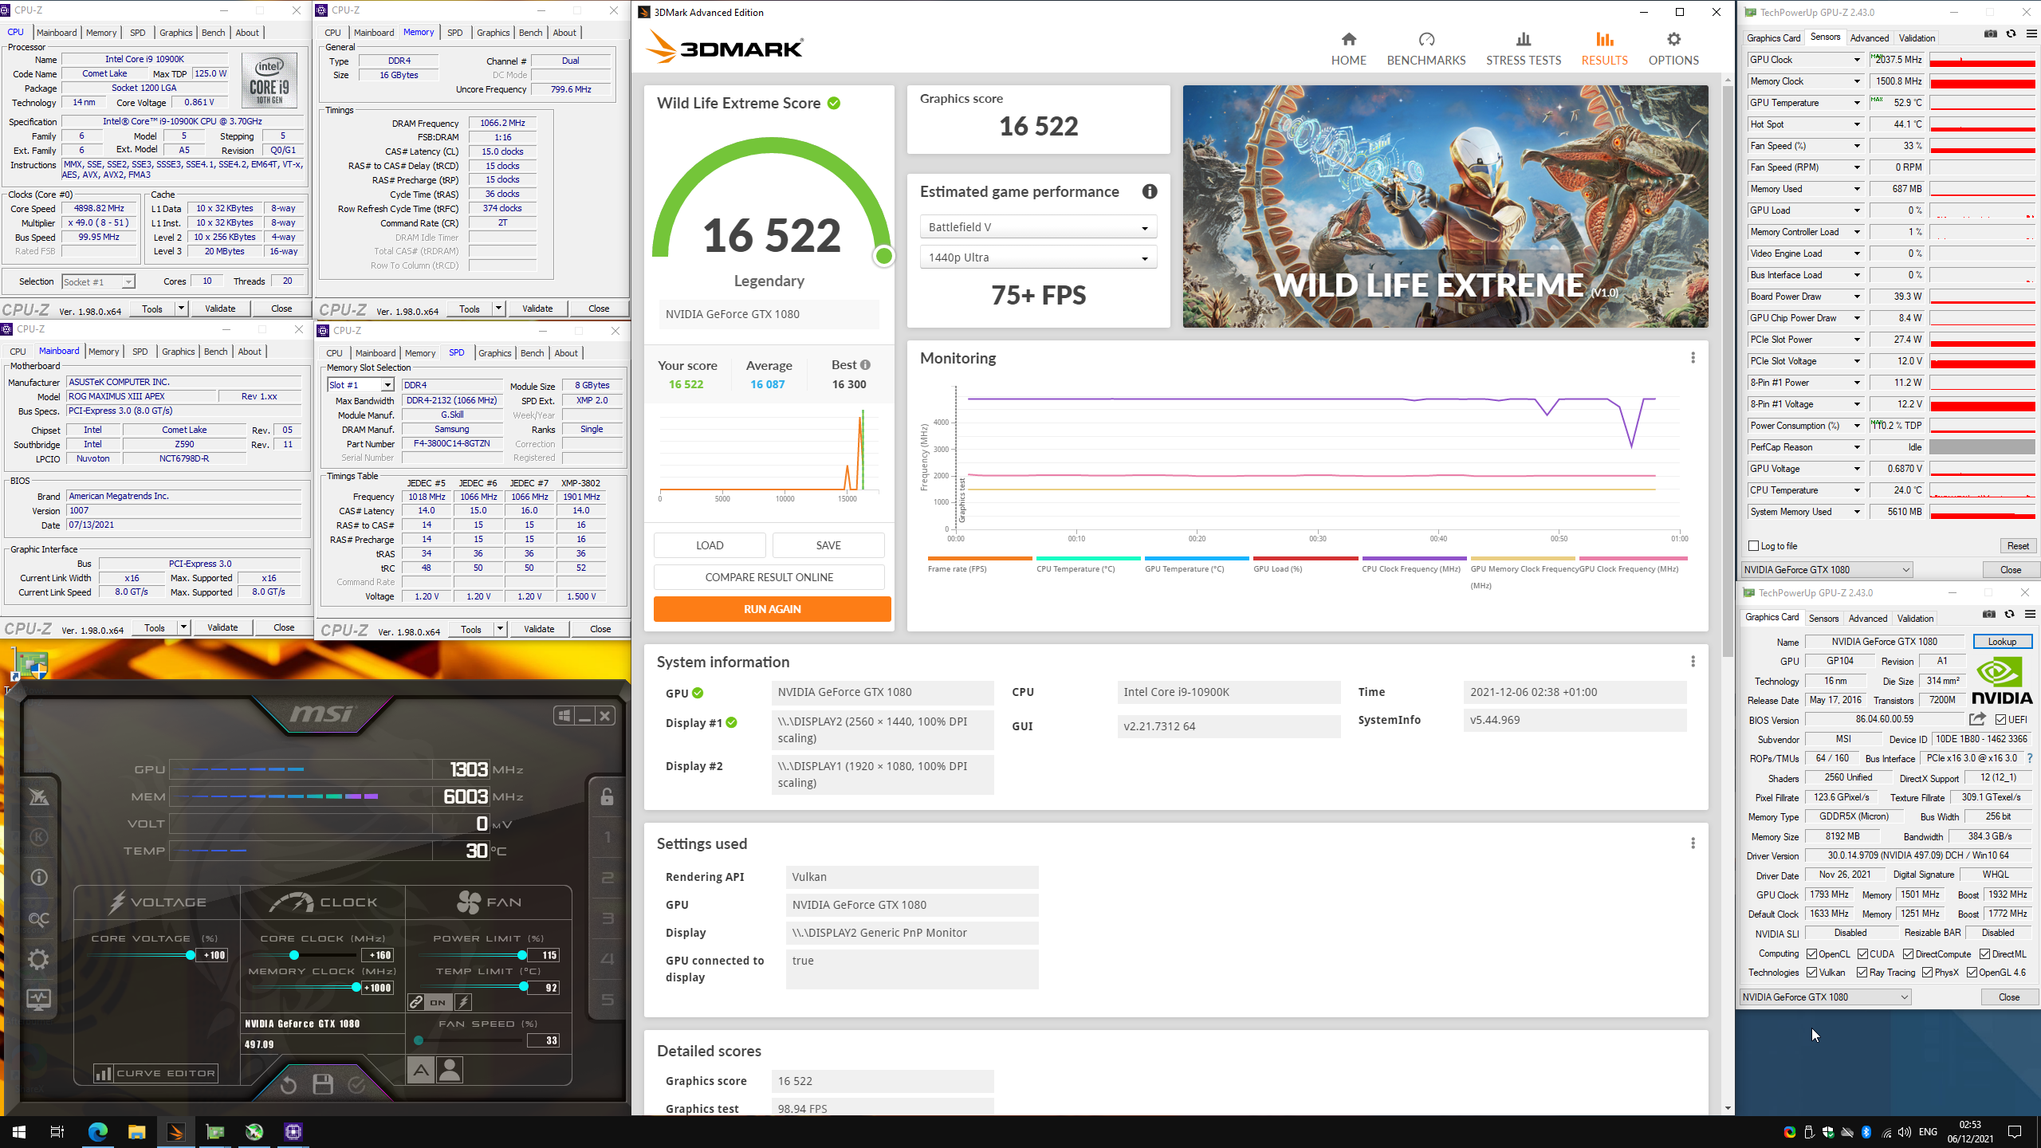Select profile slot 5 in Afterburner

point(607,1000)
